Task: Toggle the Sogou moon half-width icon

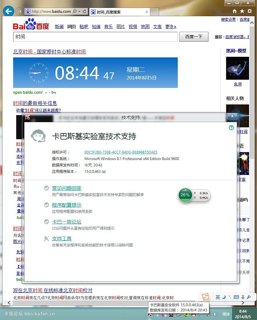Action: point(224,297)
